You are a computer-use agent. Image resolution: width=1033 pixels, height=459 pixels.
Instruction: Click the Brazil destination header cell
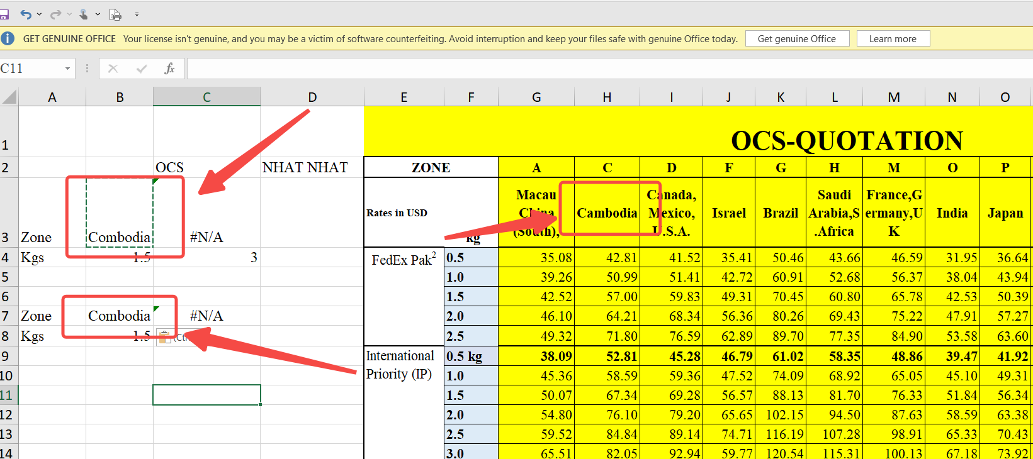[x=781, y=213]
